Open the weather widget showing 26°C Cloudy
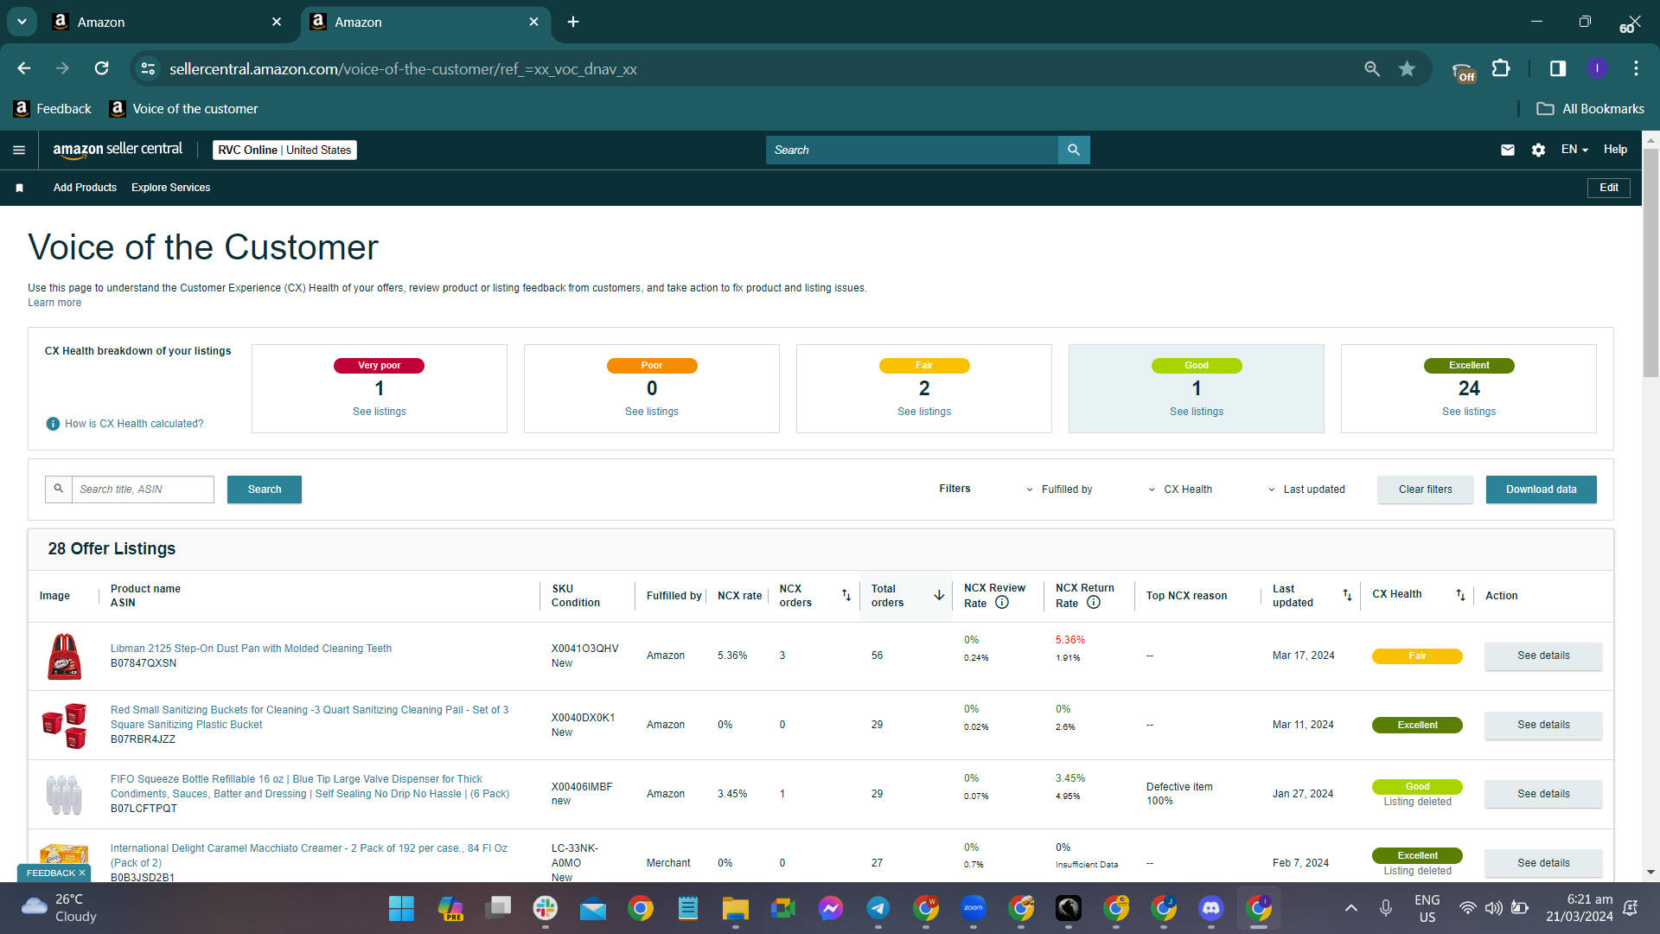Image resolution: width=1660 pixels, height=934 pixels. tap(59, 908)
